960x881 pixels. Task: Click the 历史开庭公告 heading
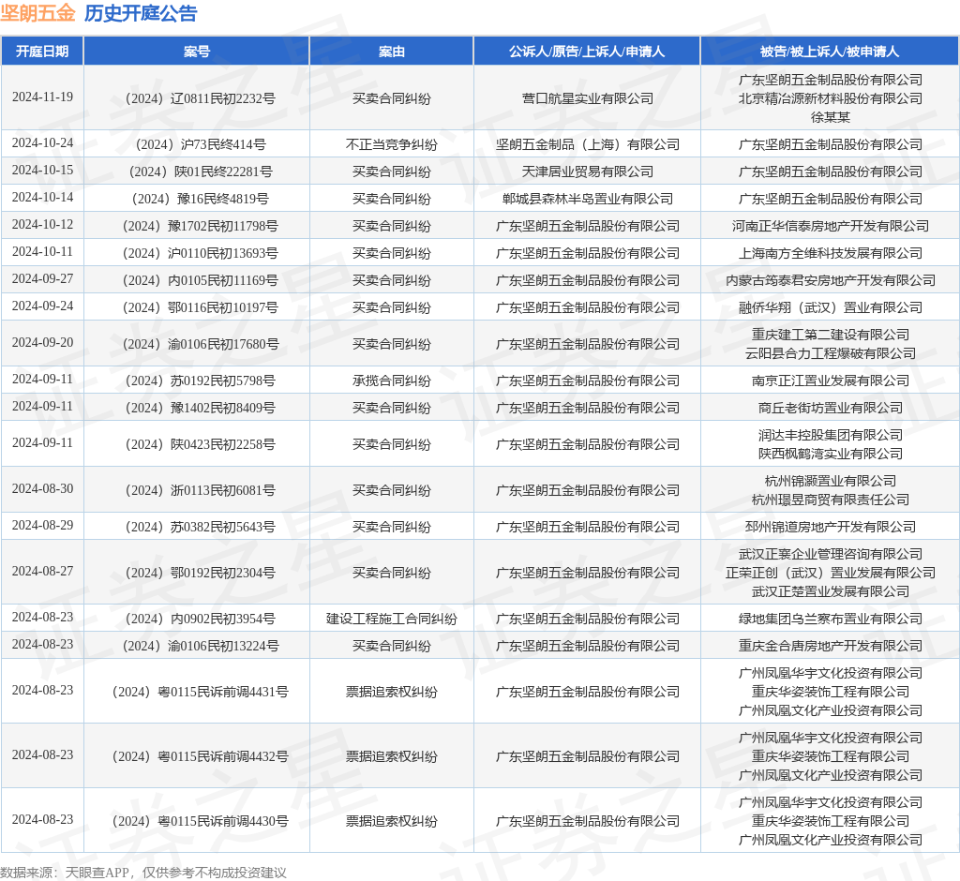coord(141,13)
